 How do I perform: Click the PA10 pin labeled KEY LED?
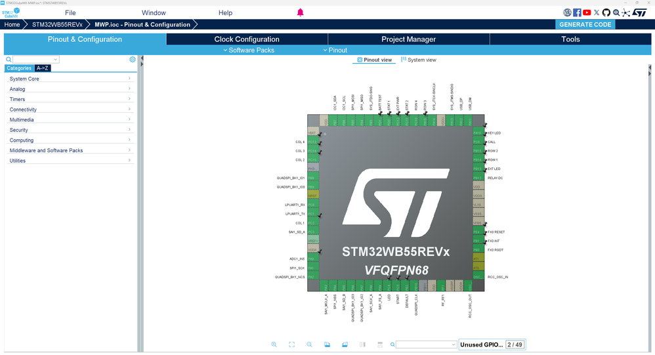pyautogui.click(x=478, y=133)
